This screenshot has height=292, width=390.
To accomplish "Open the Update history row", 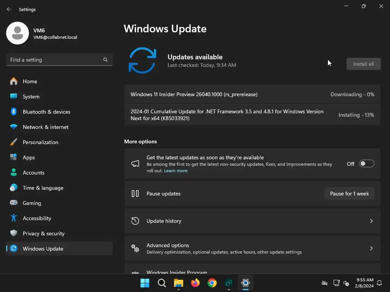I will point(252,221).
